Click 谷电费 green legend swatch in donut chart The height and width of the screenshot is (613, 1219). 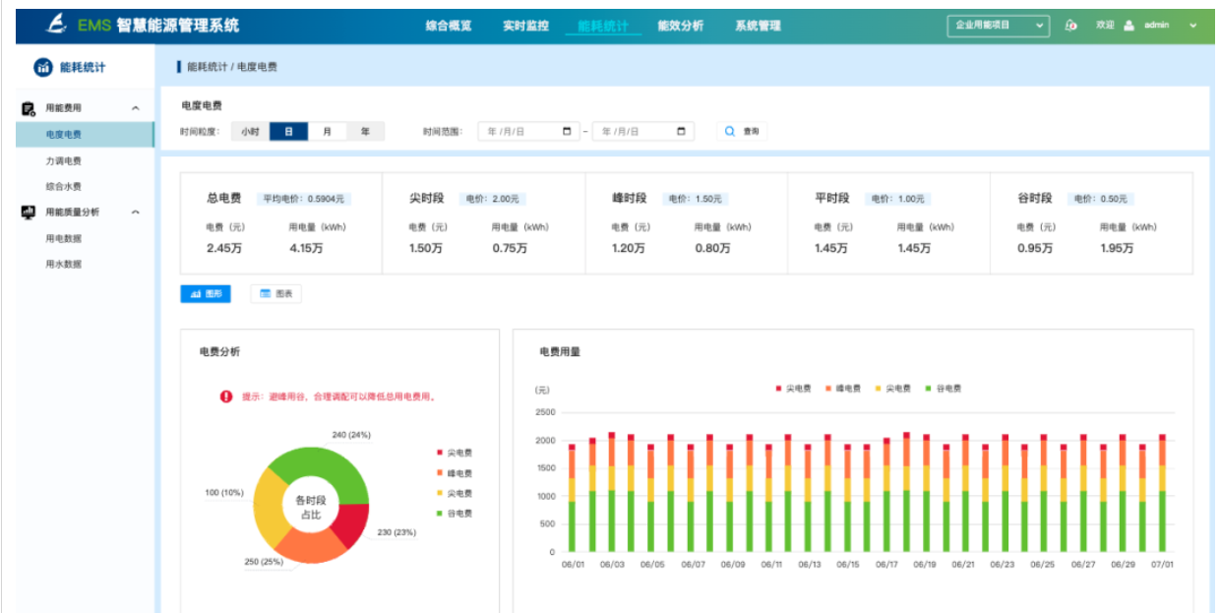pos(440,514)
